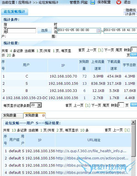Click top 首页 pagination link
Image resolution: width=137 pixels, height=176 pixels.
click(81, 50)
